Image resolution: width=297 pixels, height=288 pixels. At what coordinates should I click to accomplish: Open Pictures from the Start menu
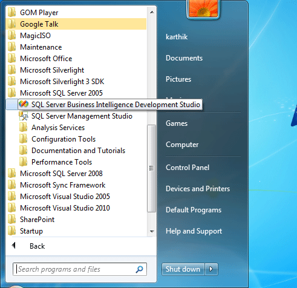point(178,79)
